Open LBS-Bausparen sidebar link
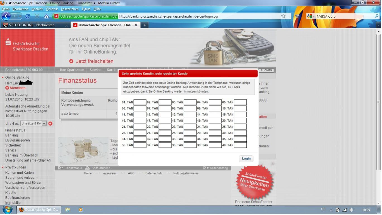The width and height of the screenshot is (382, 215). [x=17, y=140]
